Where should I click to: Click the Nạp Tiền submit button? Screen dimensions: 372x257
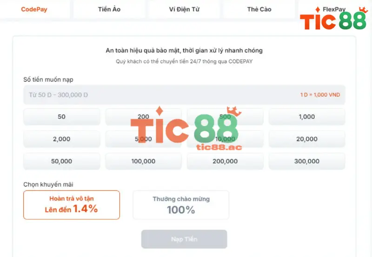[184, 239]
